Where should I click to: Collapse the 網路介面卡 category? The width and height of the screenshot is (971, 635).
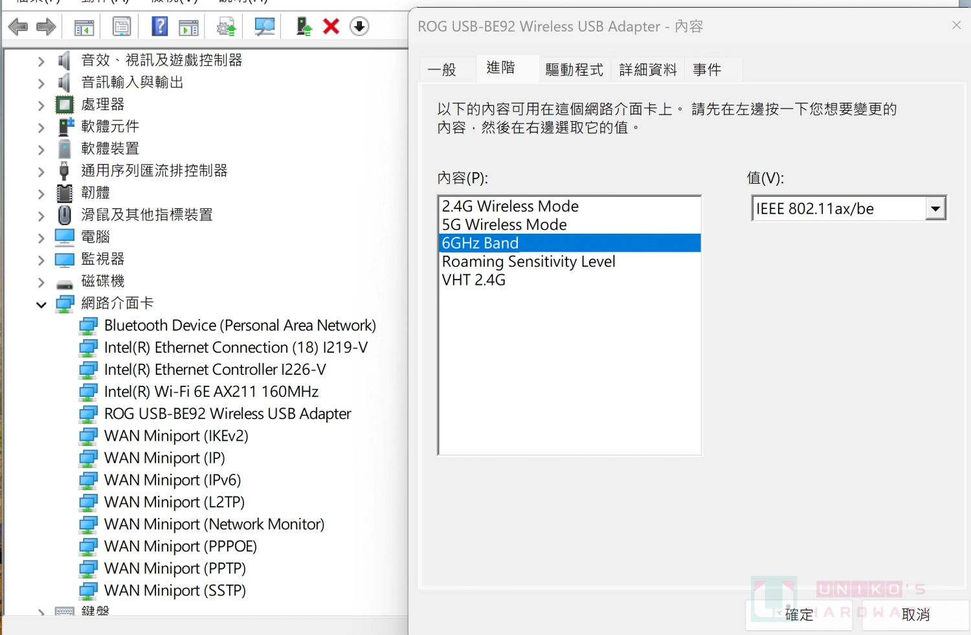[x=41, y=304]
